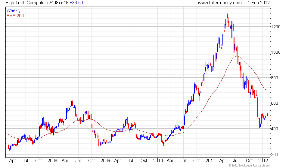Click the 2008 year marker on time axis
The width and height of the screenshot is (295, 168).
52,161
